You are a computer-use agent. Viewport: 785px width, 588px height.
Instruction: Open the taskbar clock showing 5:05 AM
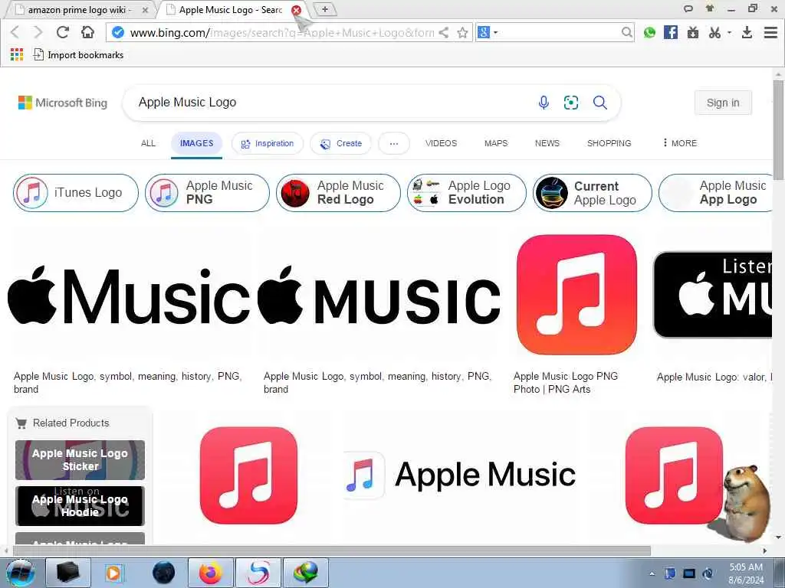(x=746, y=573)
